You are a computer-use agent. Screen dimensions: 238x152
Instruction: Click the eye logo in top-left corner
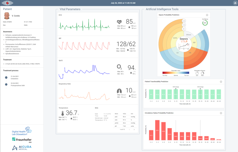[7, 3]
